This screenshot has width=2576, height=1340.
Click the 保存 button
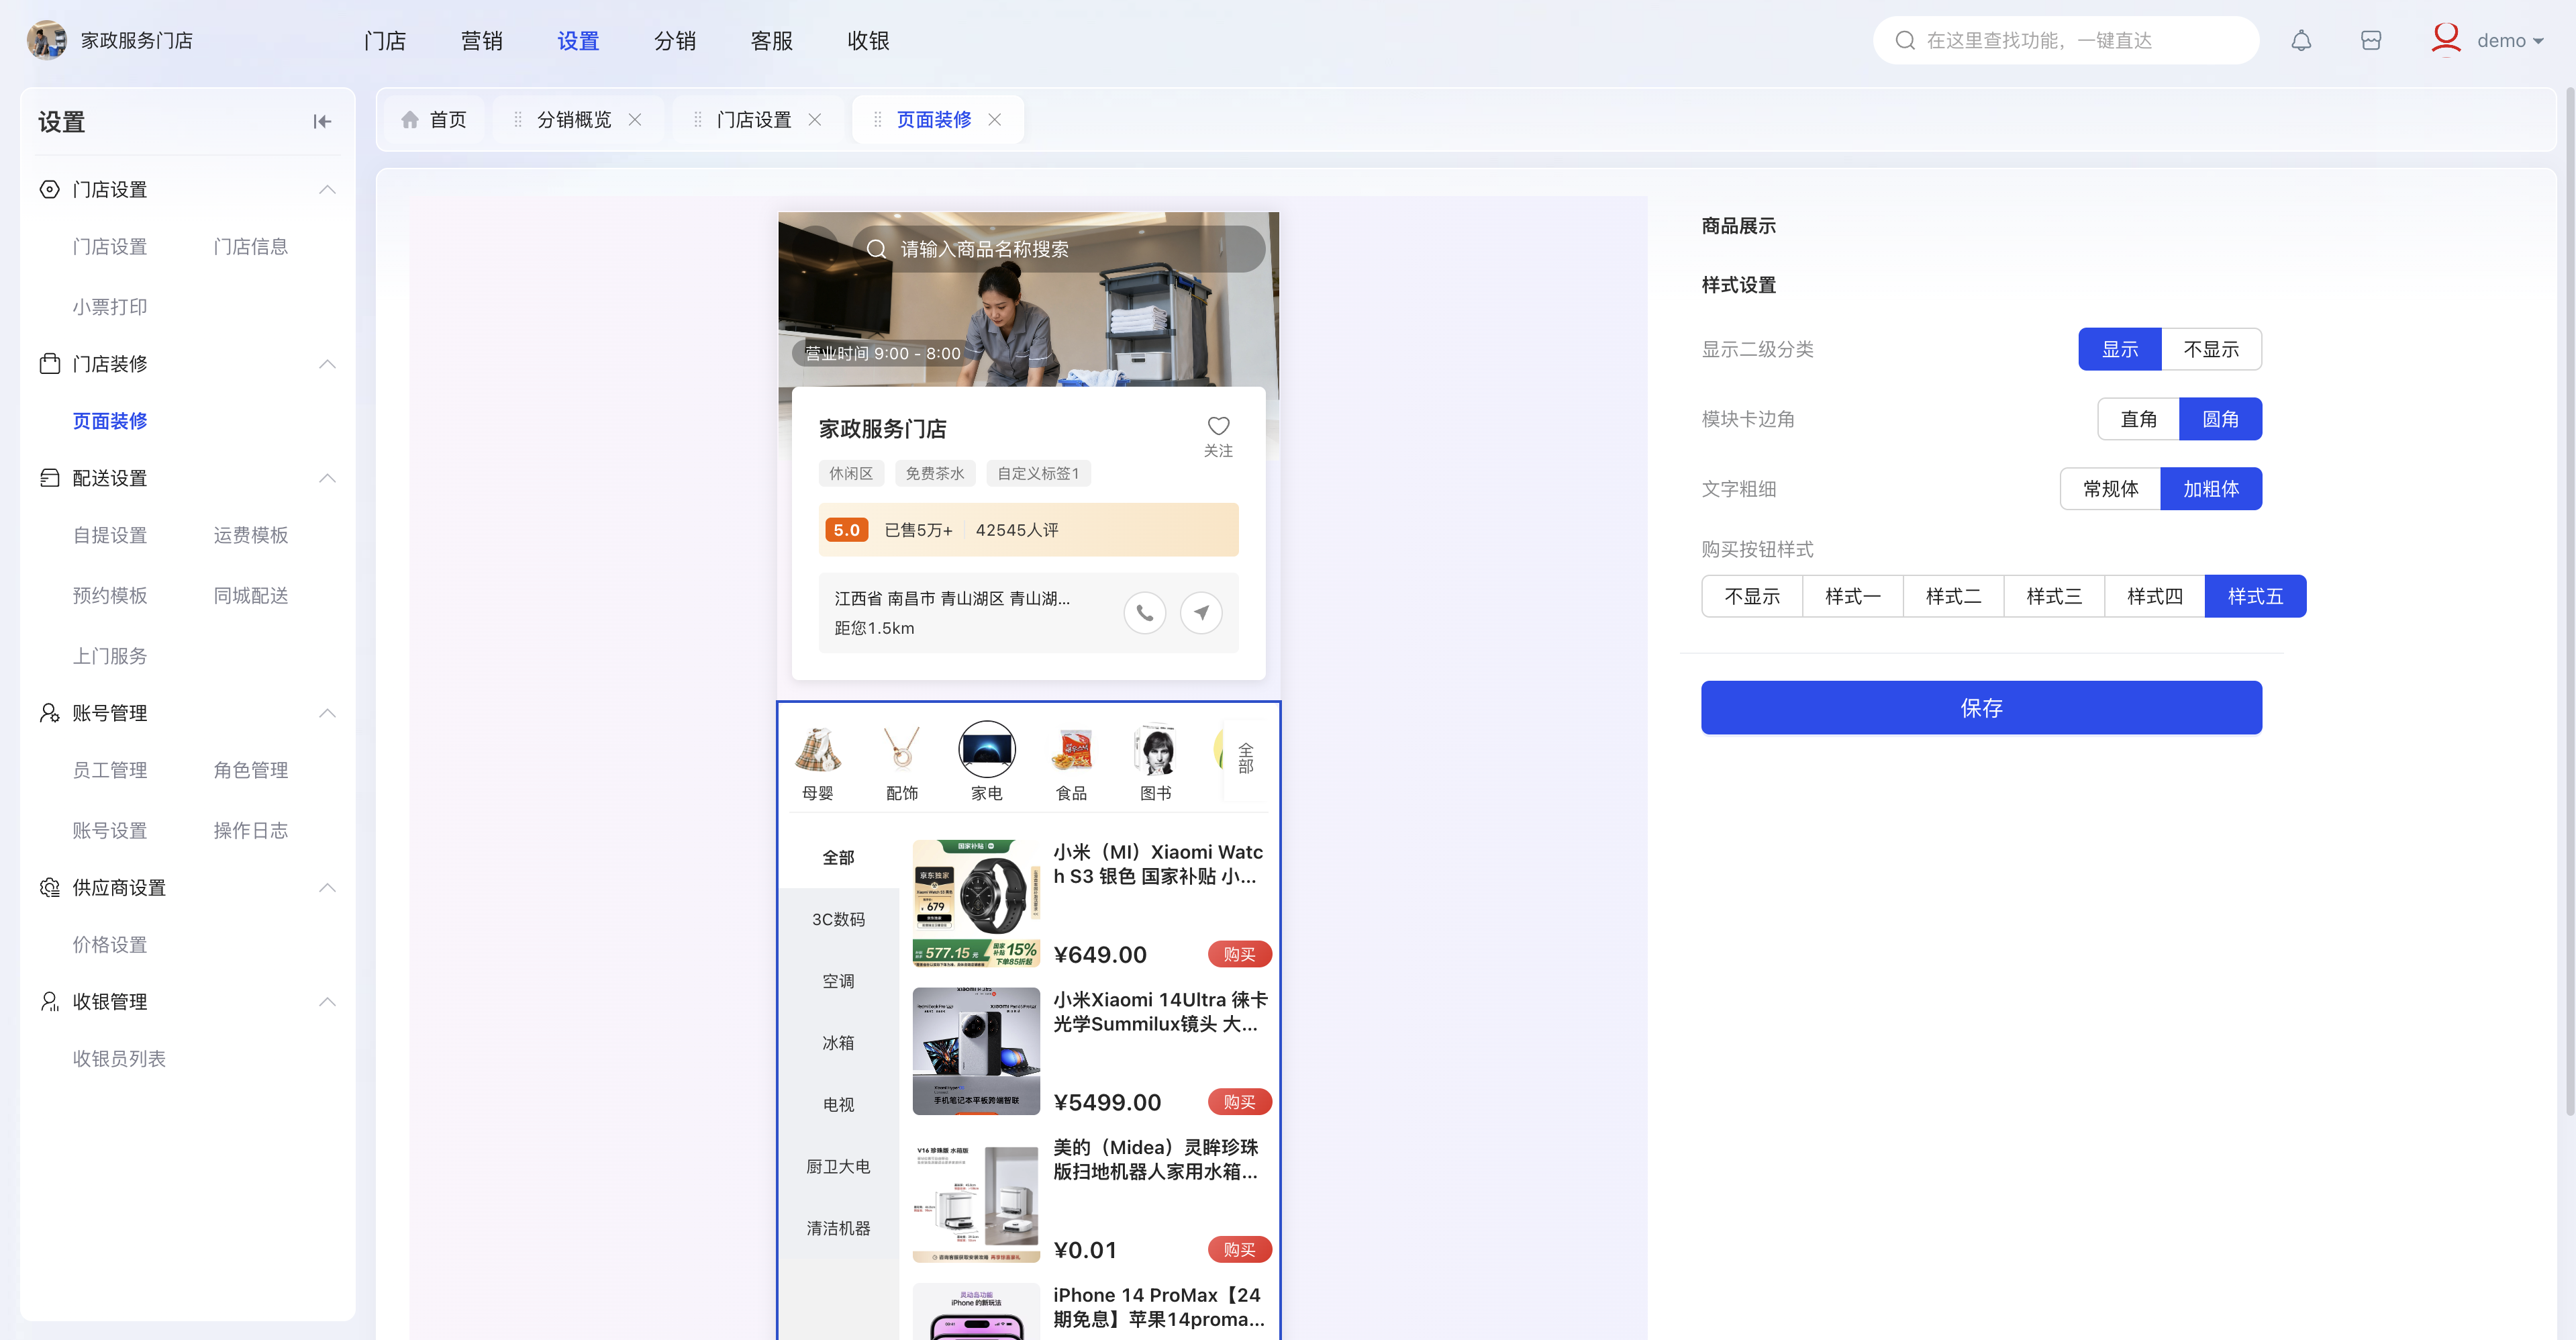tap(1980, 708)
